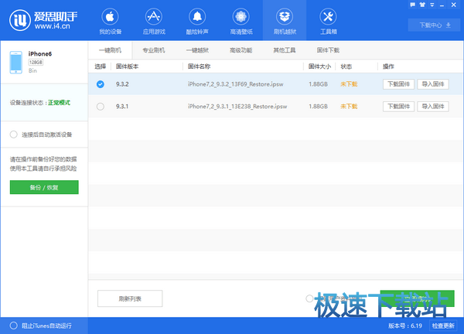Select the firmware 9.3.2 radio button

pos(101,84)
